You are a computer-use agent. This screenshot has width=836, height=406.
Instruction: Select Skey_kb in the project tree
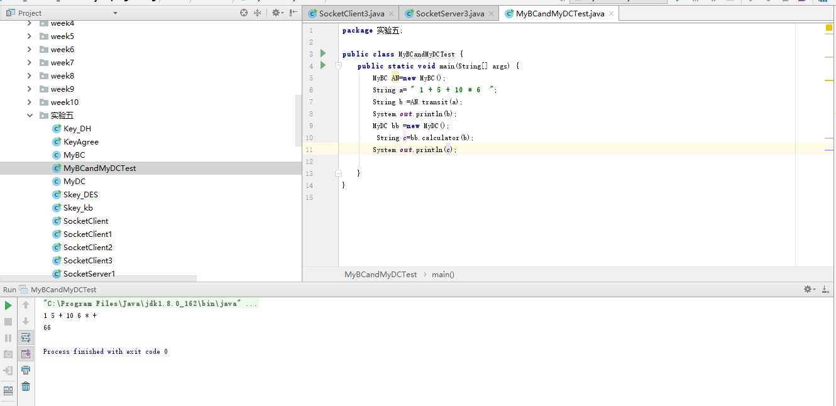(78, 208)
